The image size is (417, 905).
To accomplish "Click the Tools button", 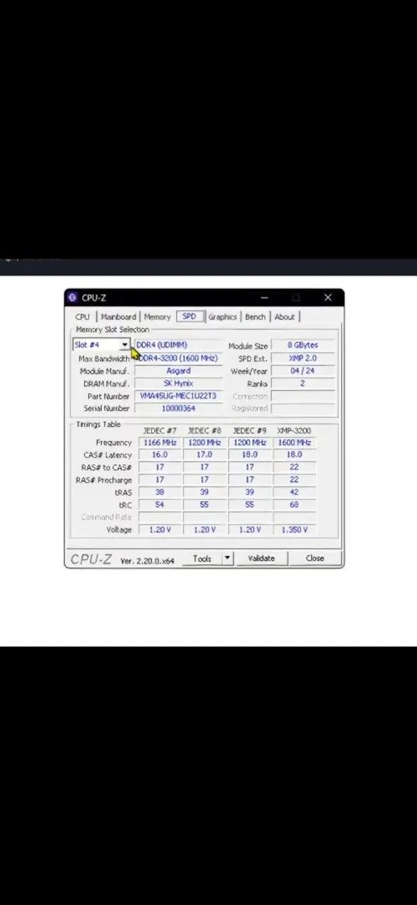I will pos(202,558).
